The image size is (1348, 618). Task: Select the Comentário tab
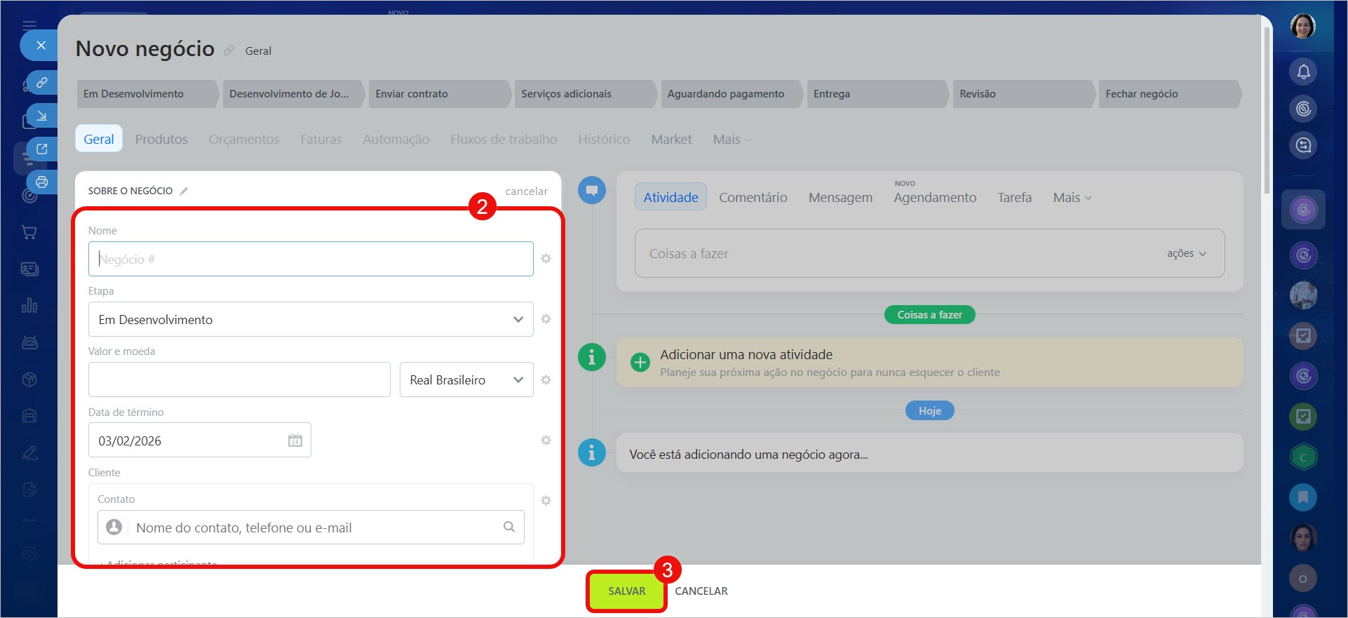coord(753,198)
